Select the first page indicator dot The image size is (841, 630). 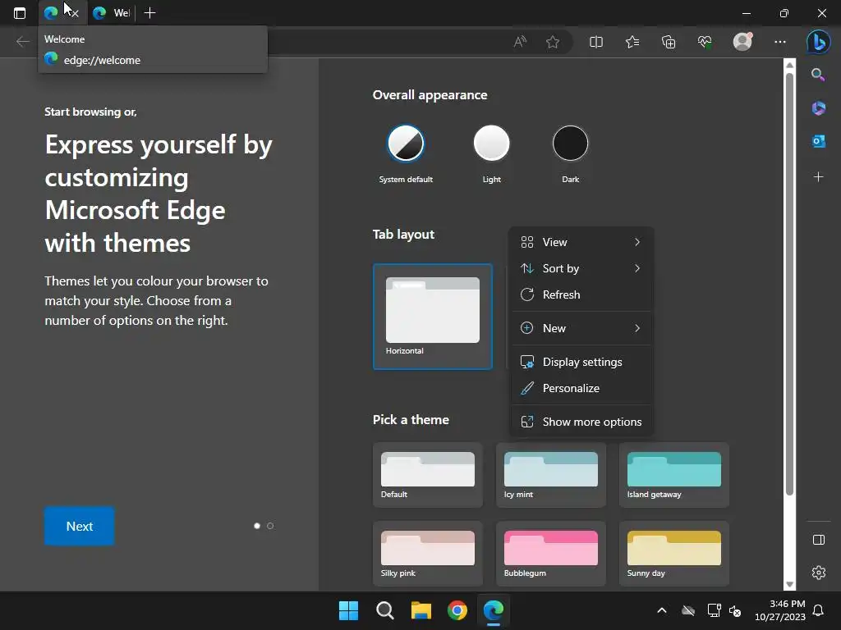257,526
